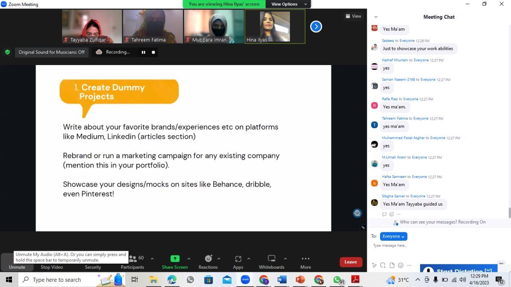Viewport: 511px width, 287px height.
Task: Click the Share Screen icon
Action: click(x=175, y=259)
